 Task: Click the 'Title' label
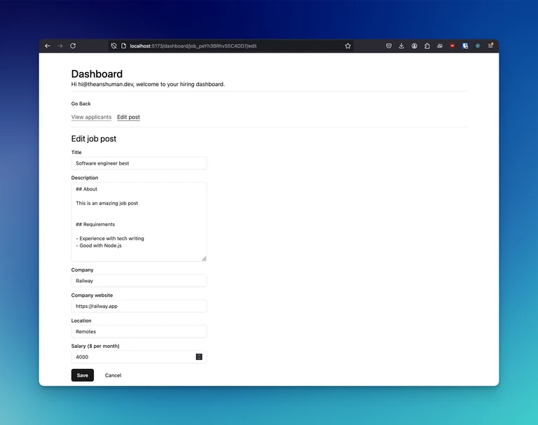tap(76, 153)
